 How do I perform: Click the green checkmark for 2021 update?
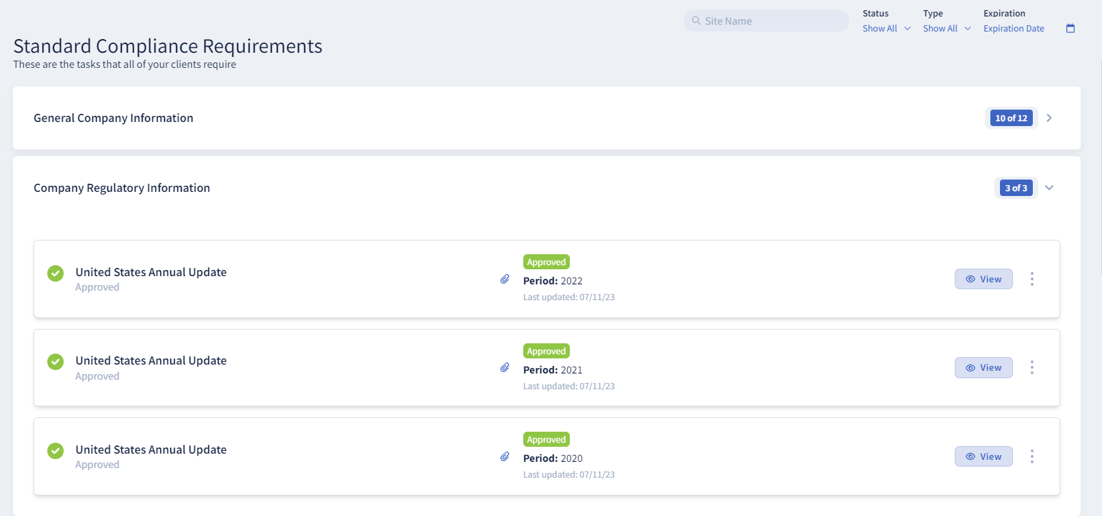click(55, 361)
